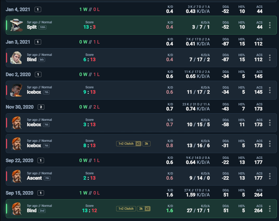Open three-dot menu for Icebox 8:13 match

tap(270, 144)
